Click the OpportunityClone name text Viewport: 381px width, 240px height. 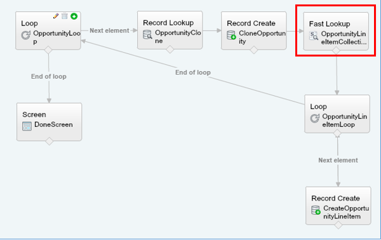(178, 37)
